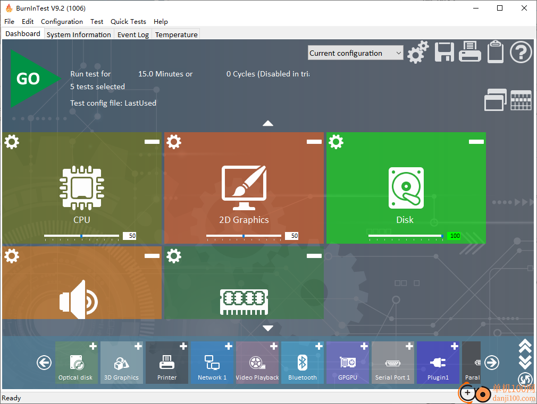Switch to the Dashboard tab
The image size is (537, 404).
(x=23, y=34)
